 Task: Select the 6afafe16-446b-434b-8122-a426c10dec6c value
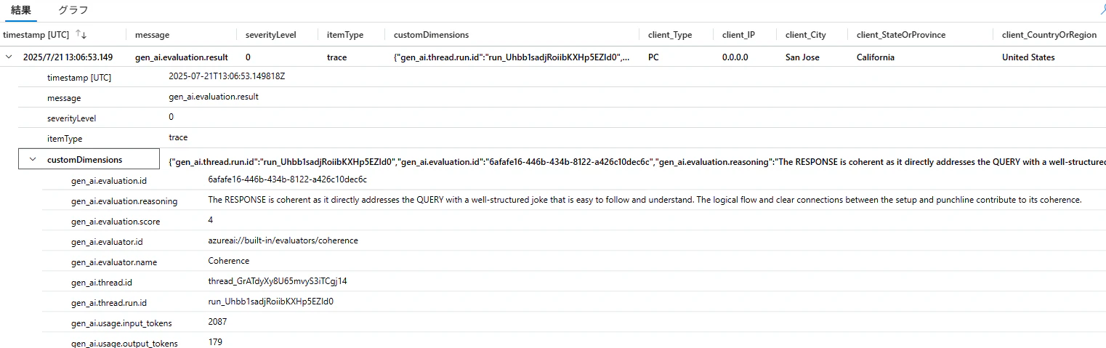pos(287,179)
